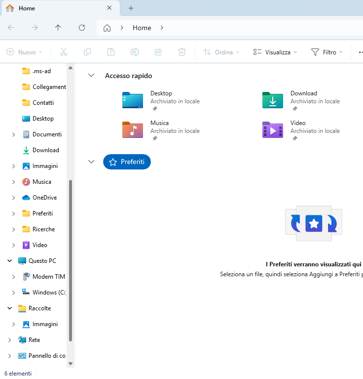Select the Share icon in toolbar
Image resolution: width=363 pixels, height=379 pixels.
pos(158,52)
